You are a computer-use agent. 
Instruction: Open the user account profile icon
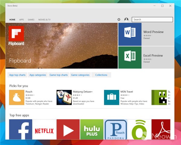pos(126,20)
